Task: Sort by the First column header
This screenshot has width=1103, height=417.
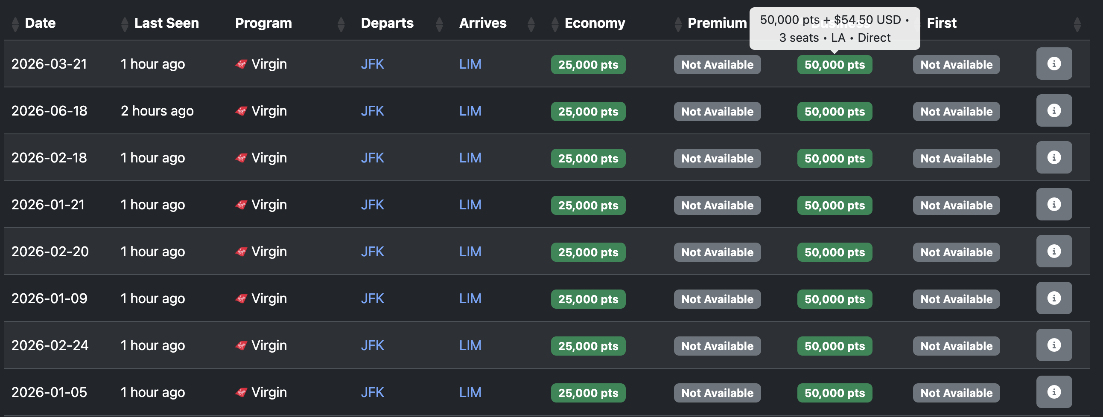Action: point(941,23)
